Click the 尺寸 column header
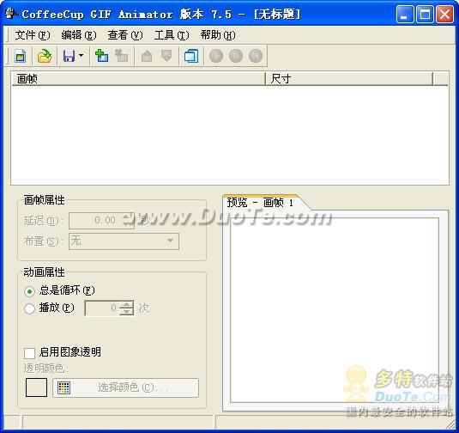The image size is (459, 433). click(349, 79)
